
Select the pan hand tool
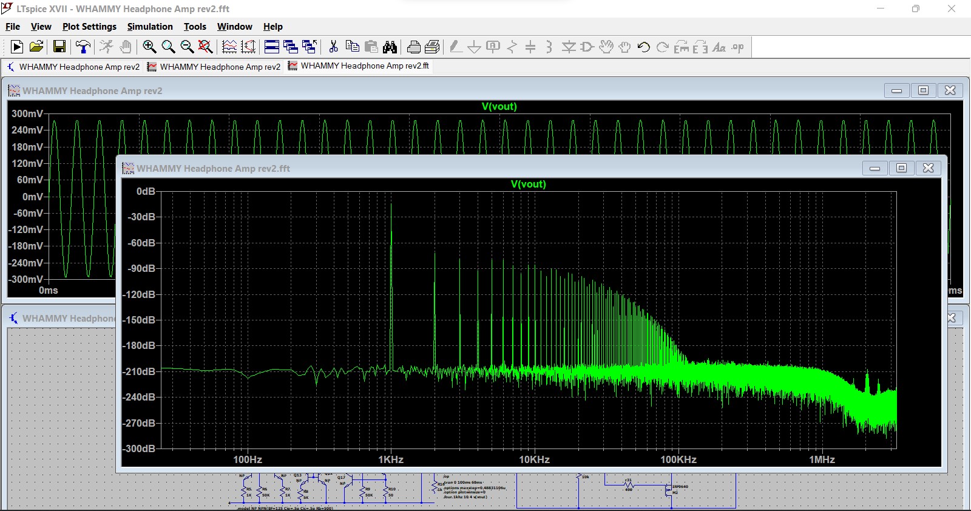(x=125, y=47)
